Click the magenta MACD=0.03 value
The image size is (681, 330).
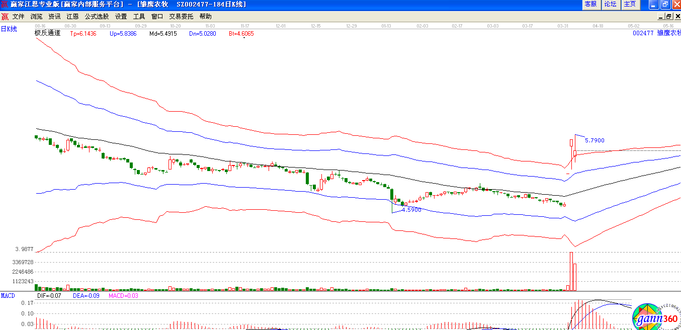123,296
